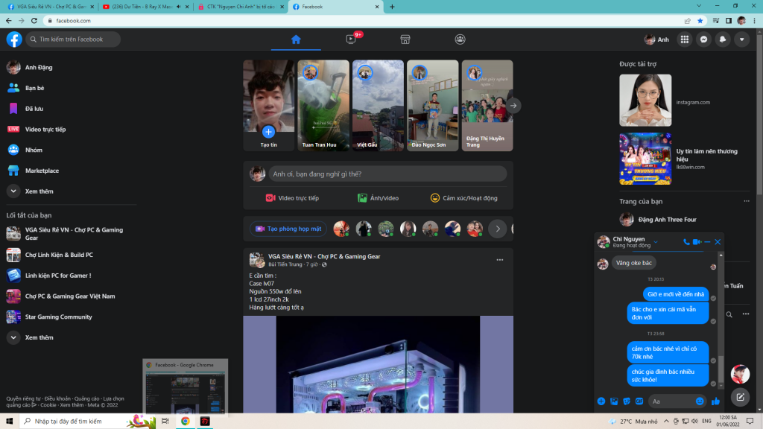
Task: Open the GIF picker in the chat
Action: (x=639, y=401)
